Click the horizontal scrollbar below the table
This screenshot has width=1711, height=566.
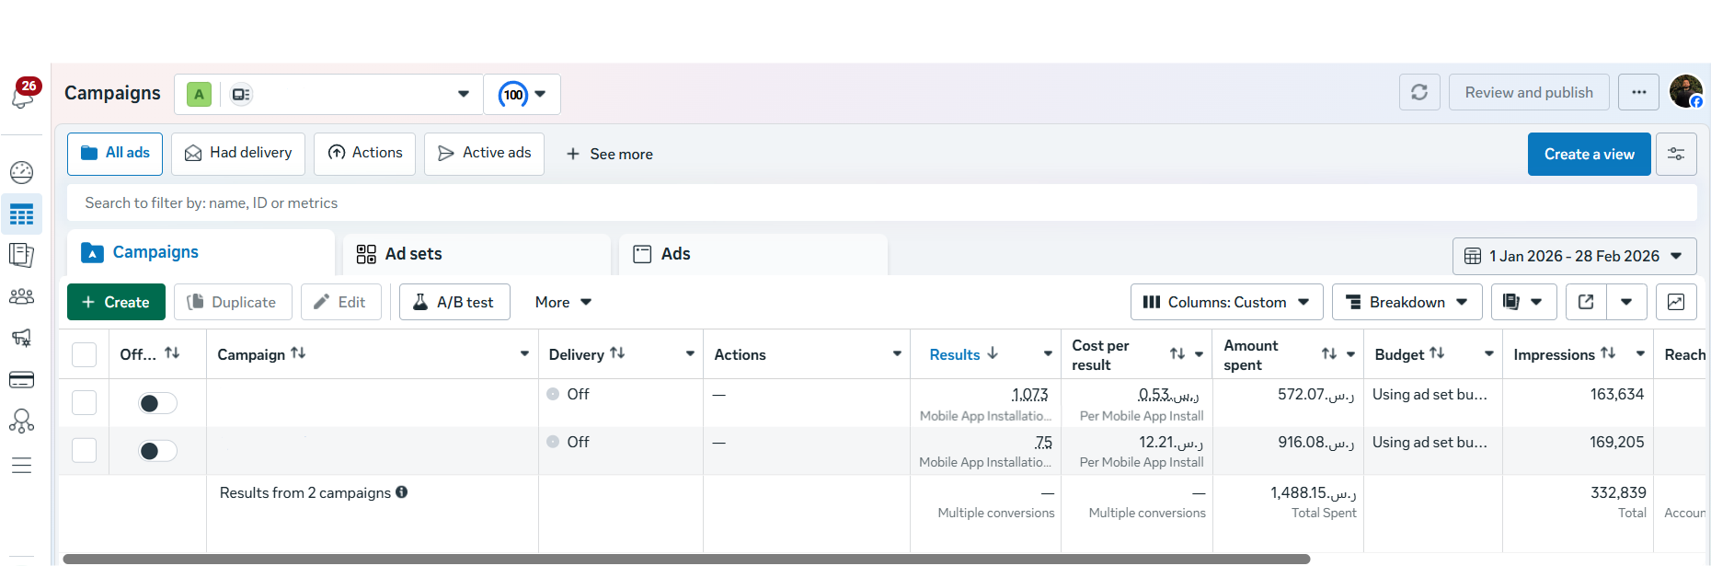point(686,559)
